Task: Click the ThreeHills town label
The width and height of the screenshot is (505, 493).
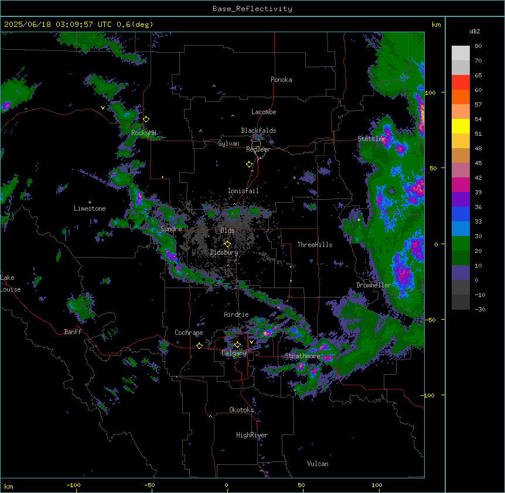Action: (315, 245)
